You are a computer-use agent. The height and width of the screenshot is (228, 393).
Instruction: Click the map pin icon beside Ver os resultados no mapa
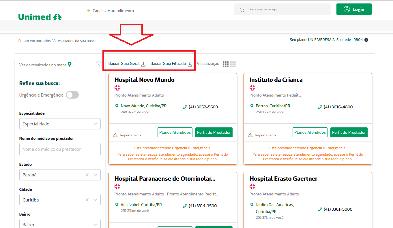(70, 64)
